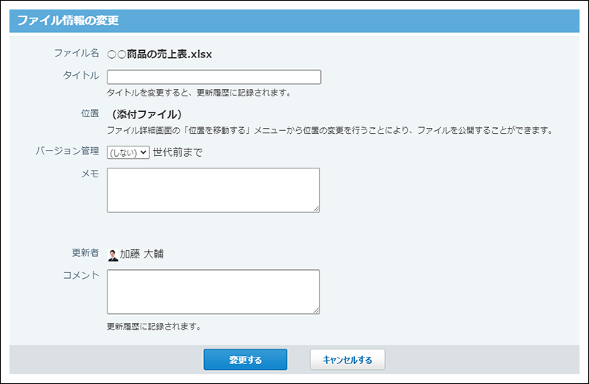
Task: Click the 更新履歴に記録されます。 note under コメント
Action: click(x=155, y=327)
